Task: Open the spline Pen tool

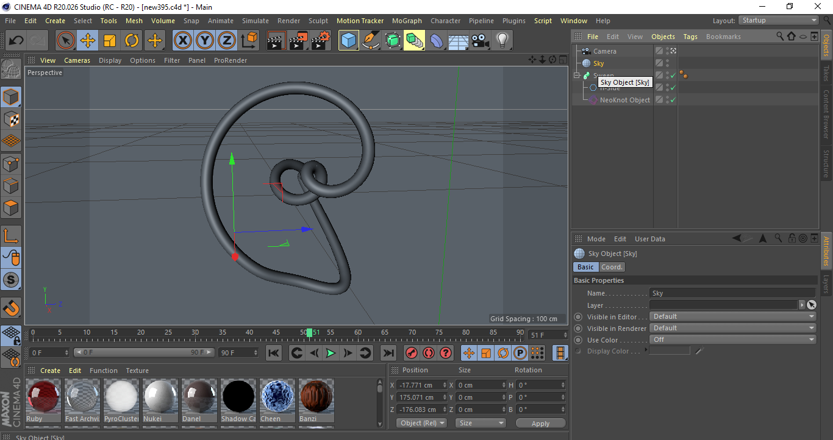Action: coord(371,41)
